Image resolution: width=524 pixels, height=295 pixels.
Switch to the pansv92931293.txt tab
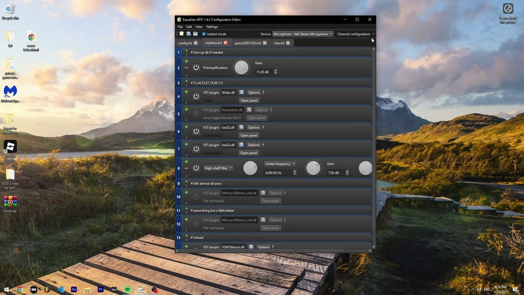(248, 43)
